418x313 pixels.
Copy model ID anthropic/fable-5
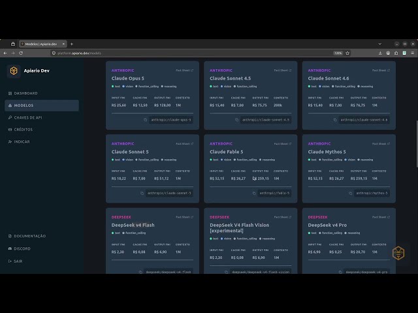coord(254,193)
